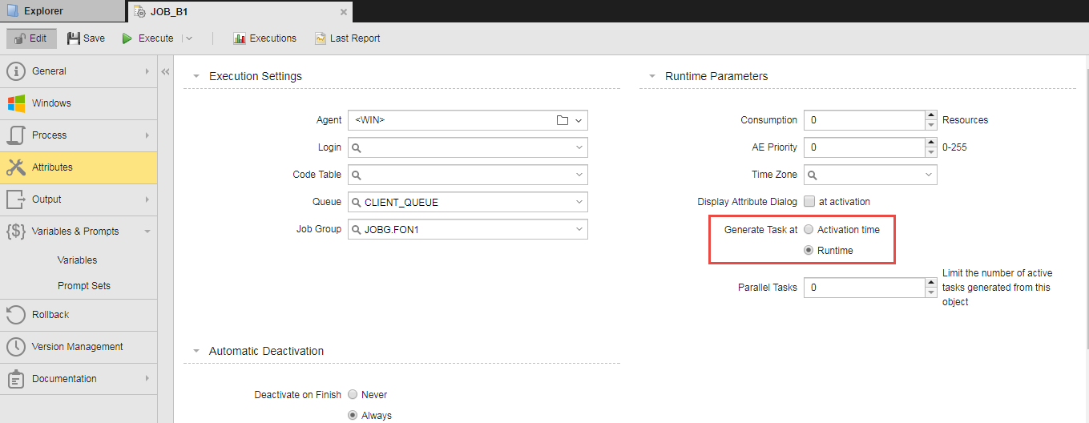Increase the AE Priority value
The height and width of the screenshot is (423, 1089).
tap(931, 143)
